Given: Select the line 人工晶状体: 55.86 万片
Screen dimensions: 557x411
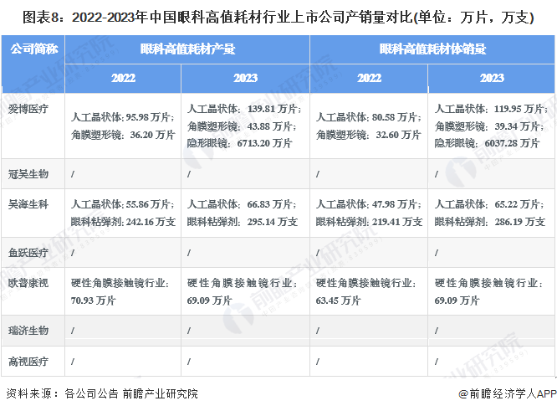Looking at the screenshot, I should 123,204.
